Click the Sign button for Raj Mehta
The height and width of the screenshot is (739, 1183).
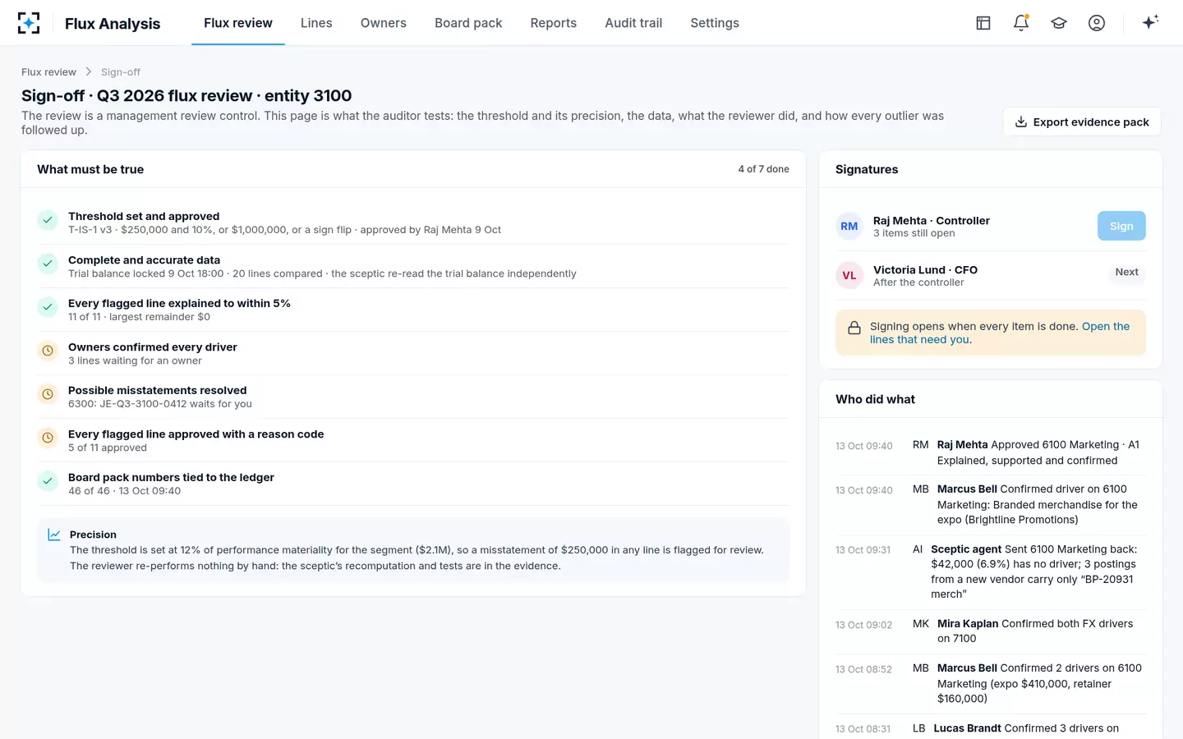coord(1121,226)
